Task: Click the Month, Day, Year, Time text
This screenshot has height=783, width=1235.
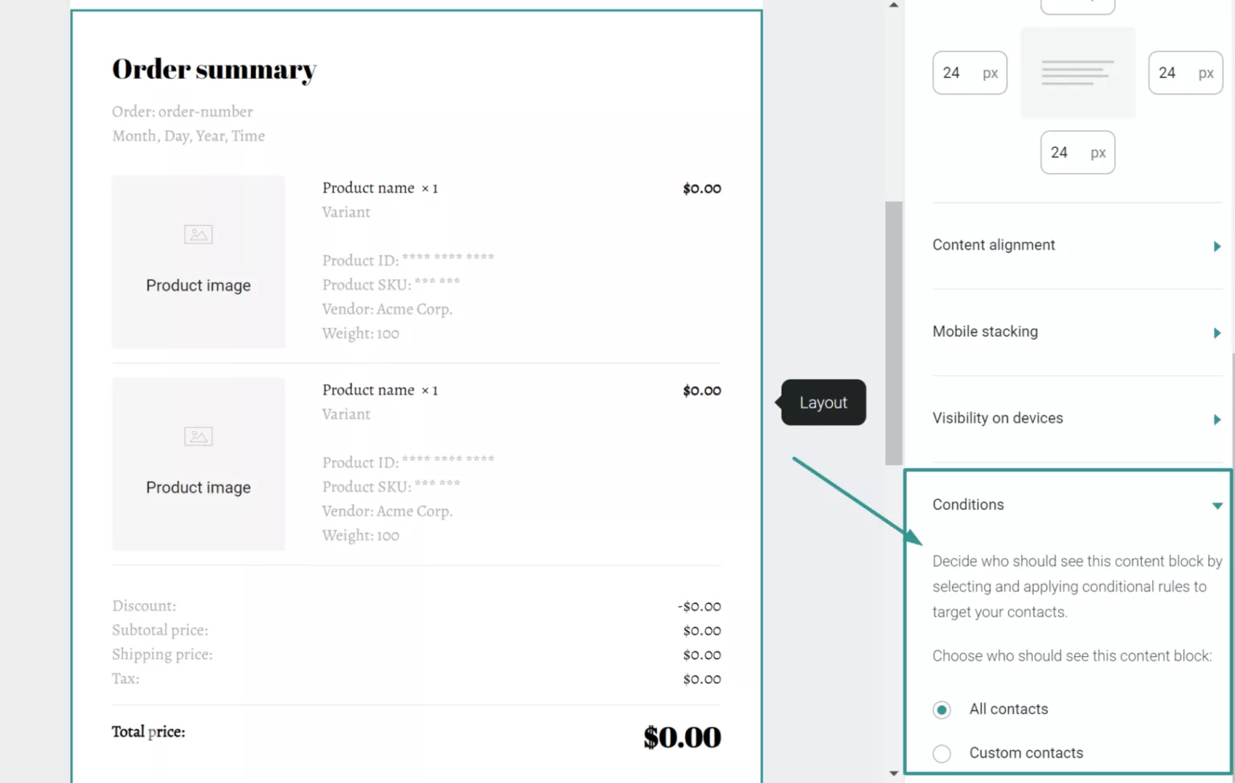Action: (188, 135)
